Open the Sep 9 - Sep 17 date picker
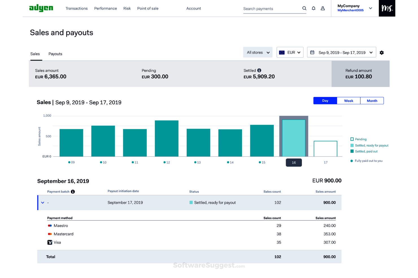 341,52
